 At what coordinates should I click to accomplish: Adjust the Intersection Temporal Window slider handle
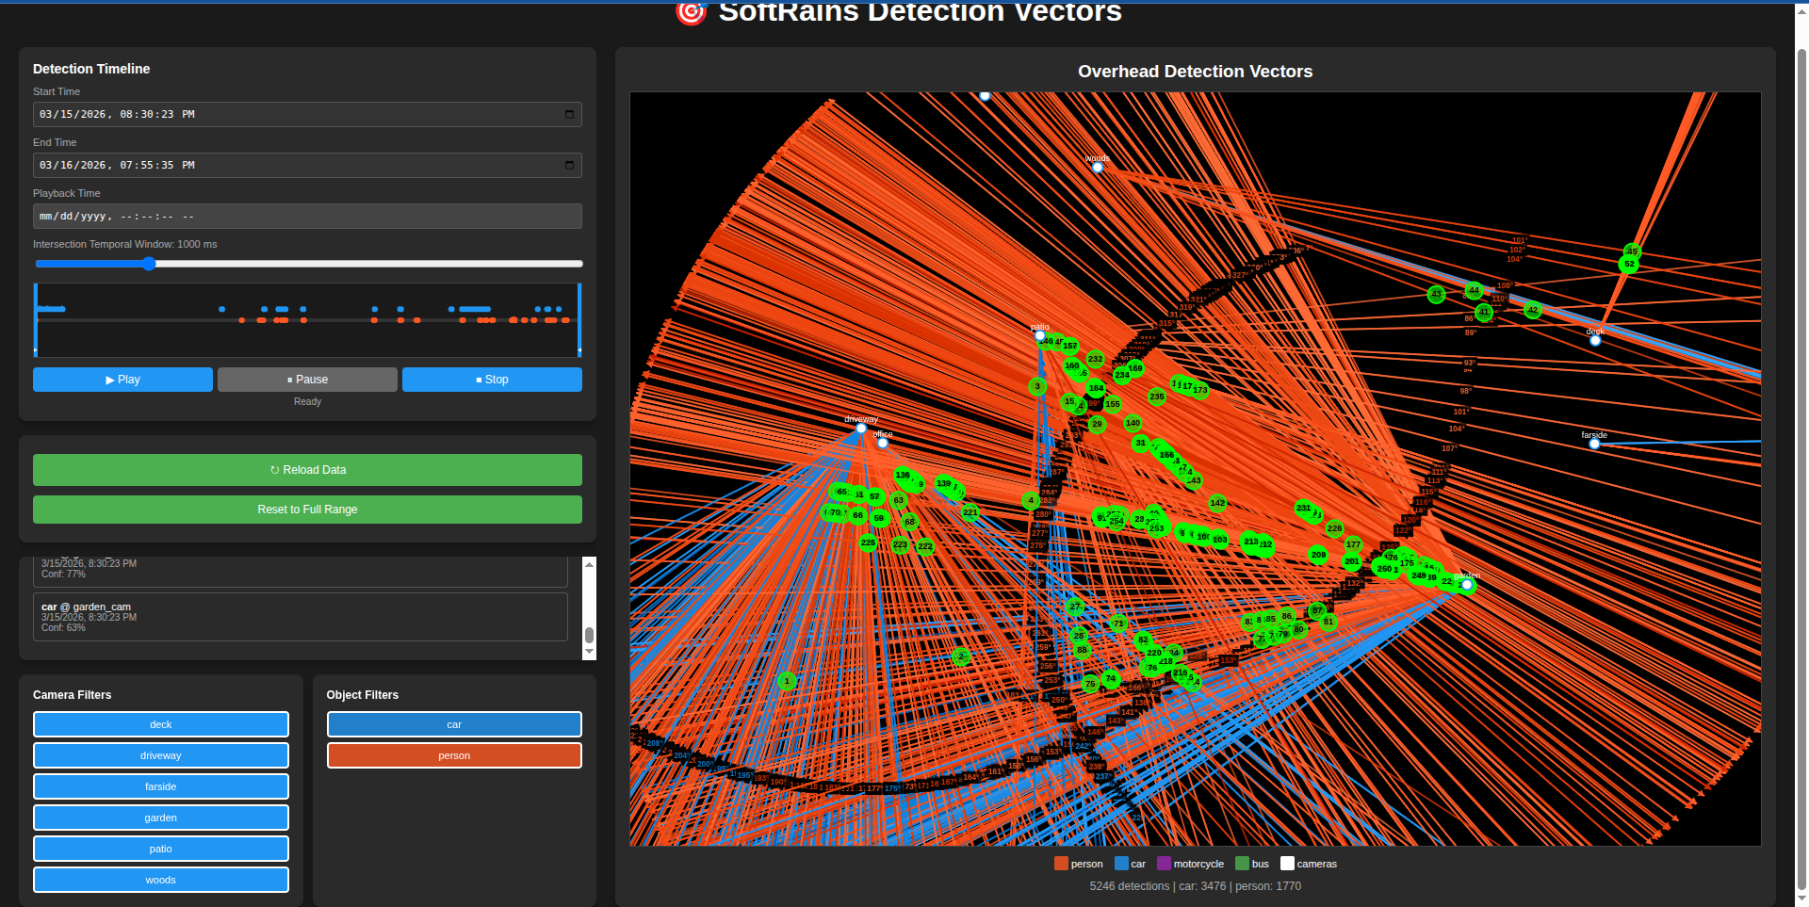pos(149,264)
